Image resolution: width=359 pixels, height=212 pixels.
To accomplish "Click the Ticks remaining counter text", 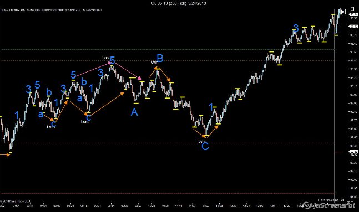I will pos(331,200).
